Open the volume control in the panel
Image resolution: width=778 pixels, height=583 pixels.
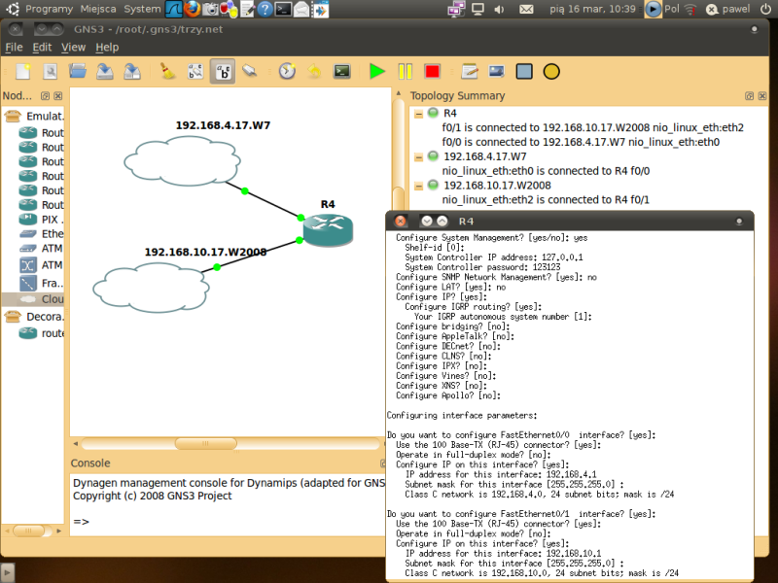click(499, 9)
